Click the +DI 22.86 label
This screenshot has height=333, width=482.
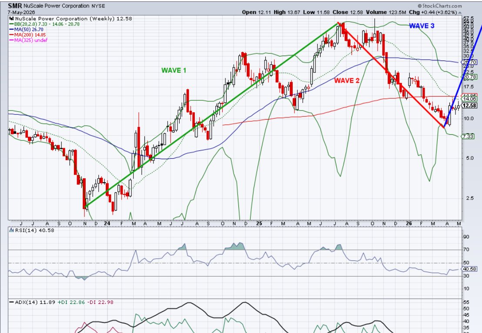[71, 302]
